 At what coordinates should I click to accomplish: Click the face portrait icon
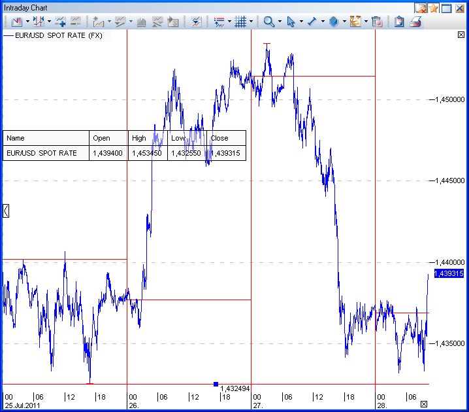coord(355,22)
